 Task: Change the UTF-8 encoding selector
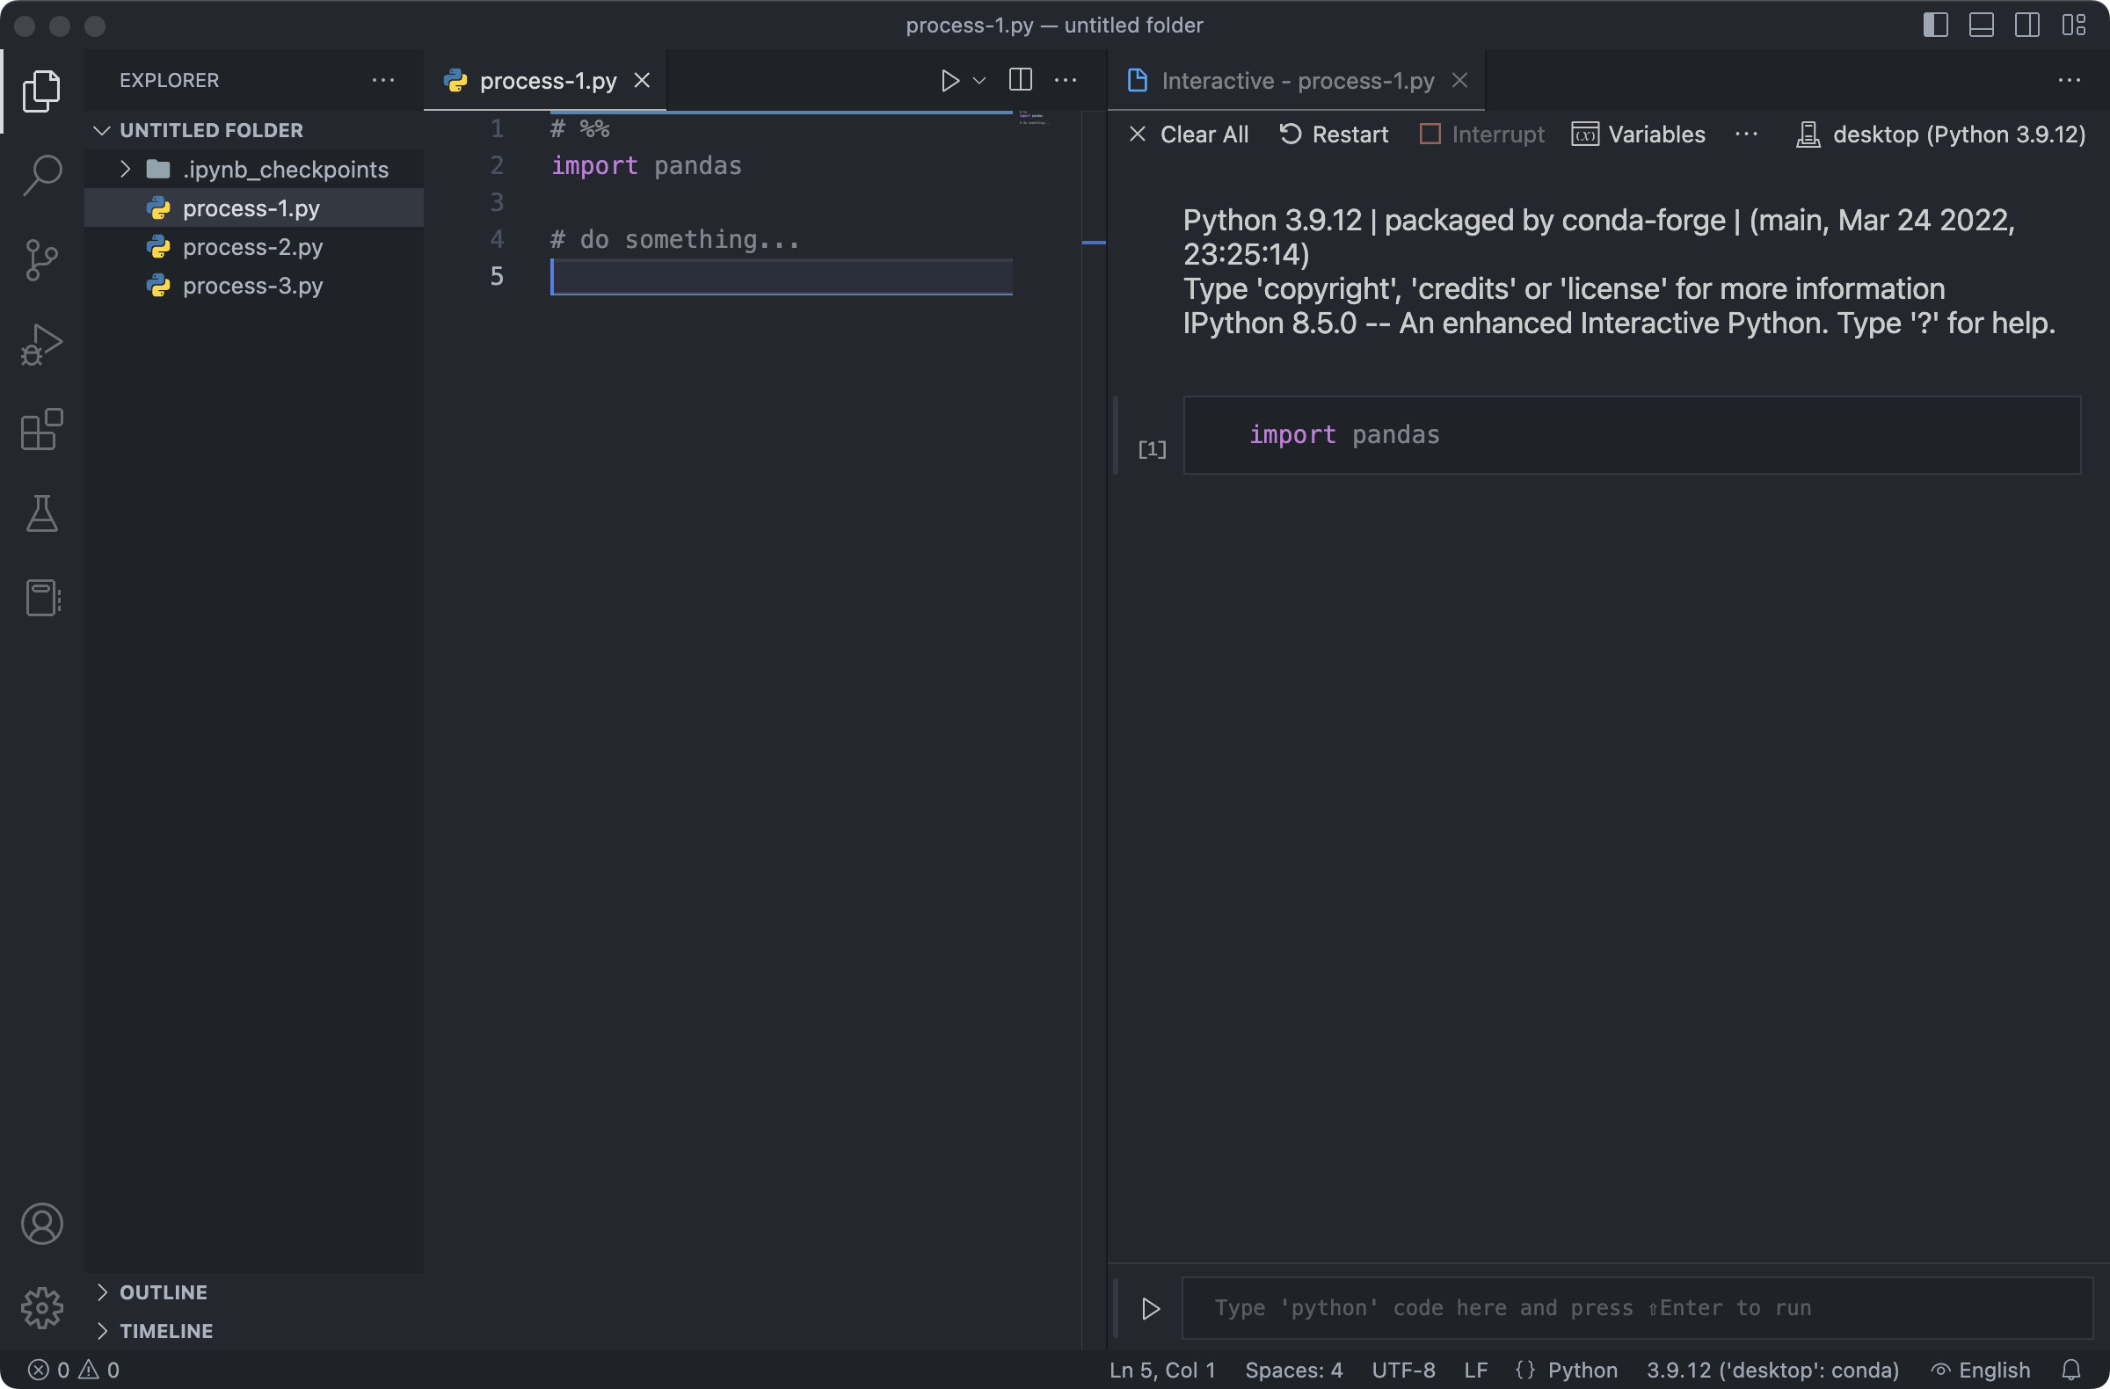click(x=1403, y=1370)
